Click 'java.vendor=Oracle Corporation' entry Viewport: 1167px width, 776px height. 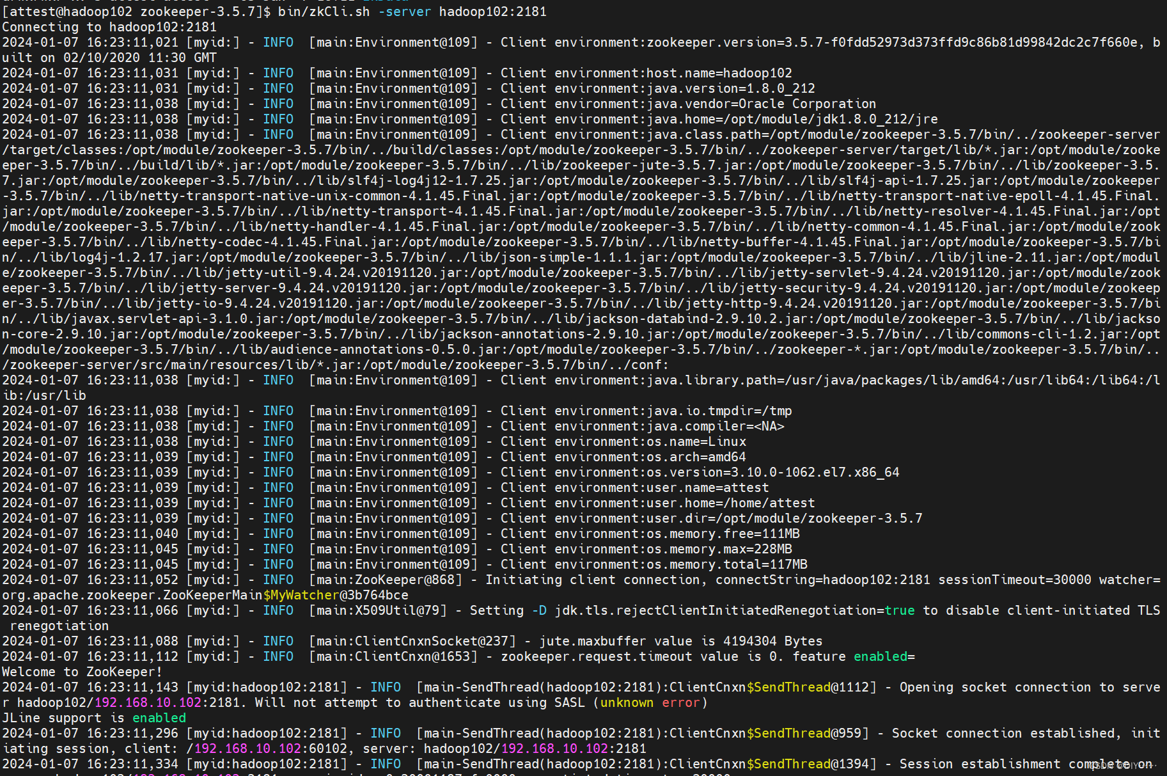click(762, 104)
